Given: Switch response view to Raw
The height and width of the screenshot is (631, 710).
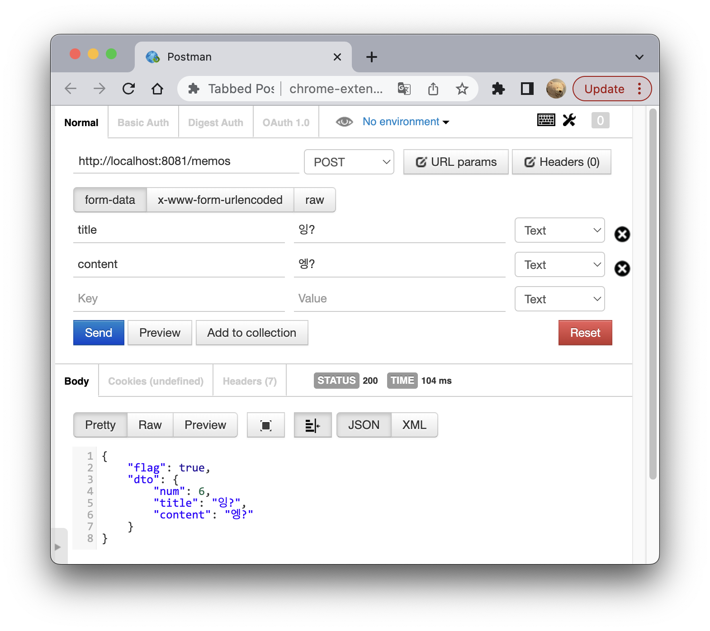Looking at the screenshot, I should point(150,425).
